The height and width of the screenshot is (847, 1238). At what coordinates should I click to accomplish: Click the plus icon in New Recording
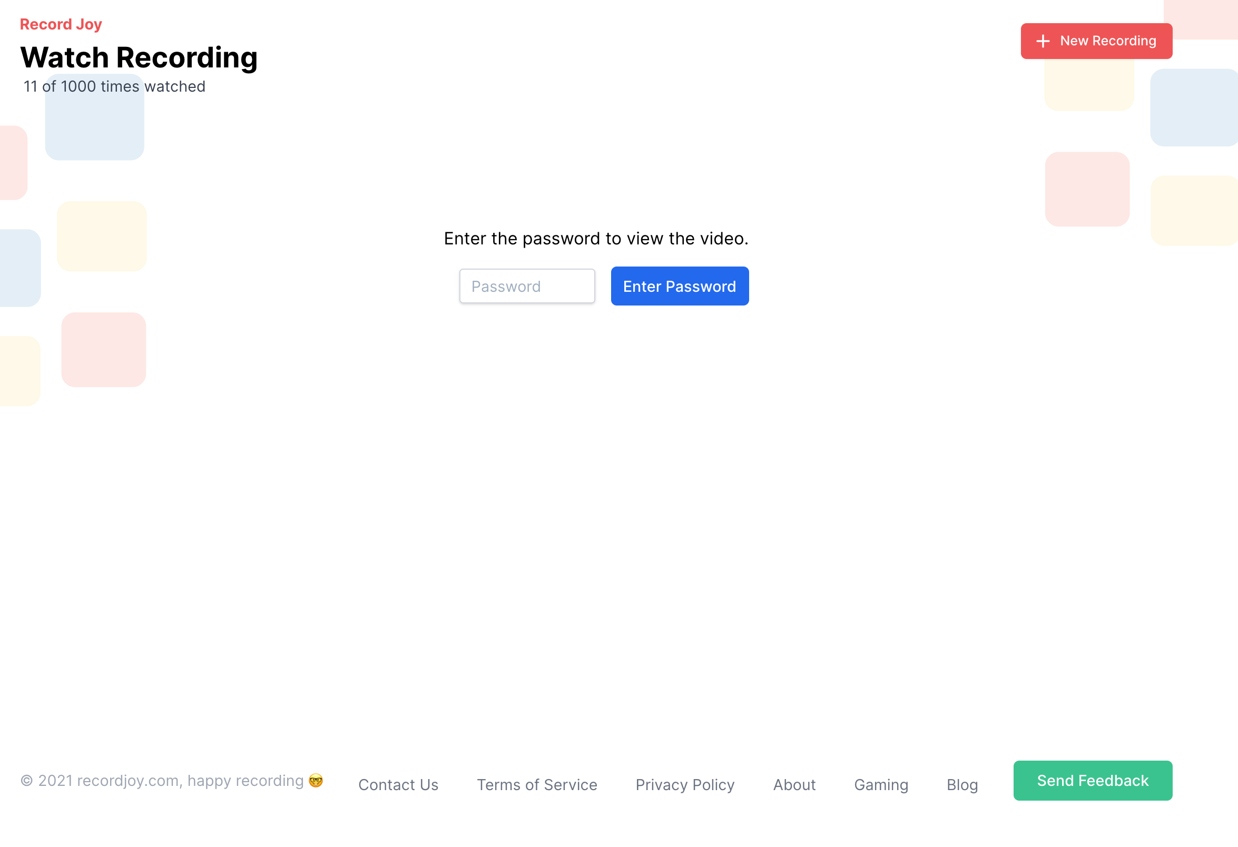click(x=1043, y=41)
